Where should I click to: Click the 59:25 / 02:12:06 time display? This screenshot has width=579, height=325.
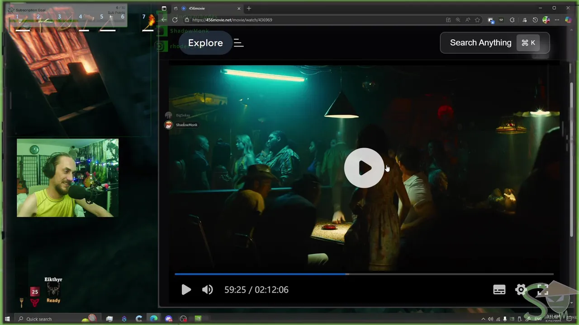(x=256, y=290)
